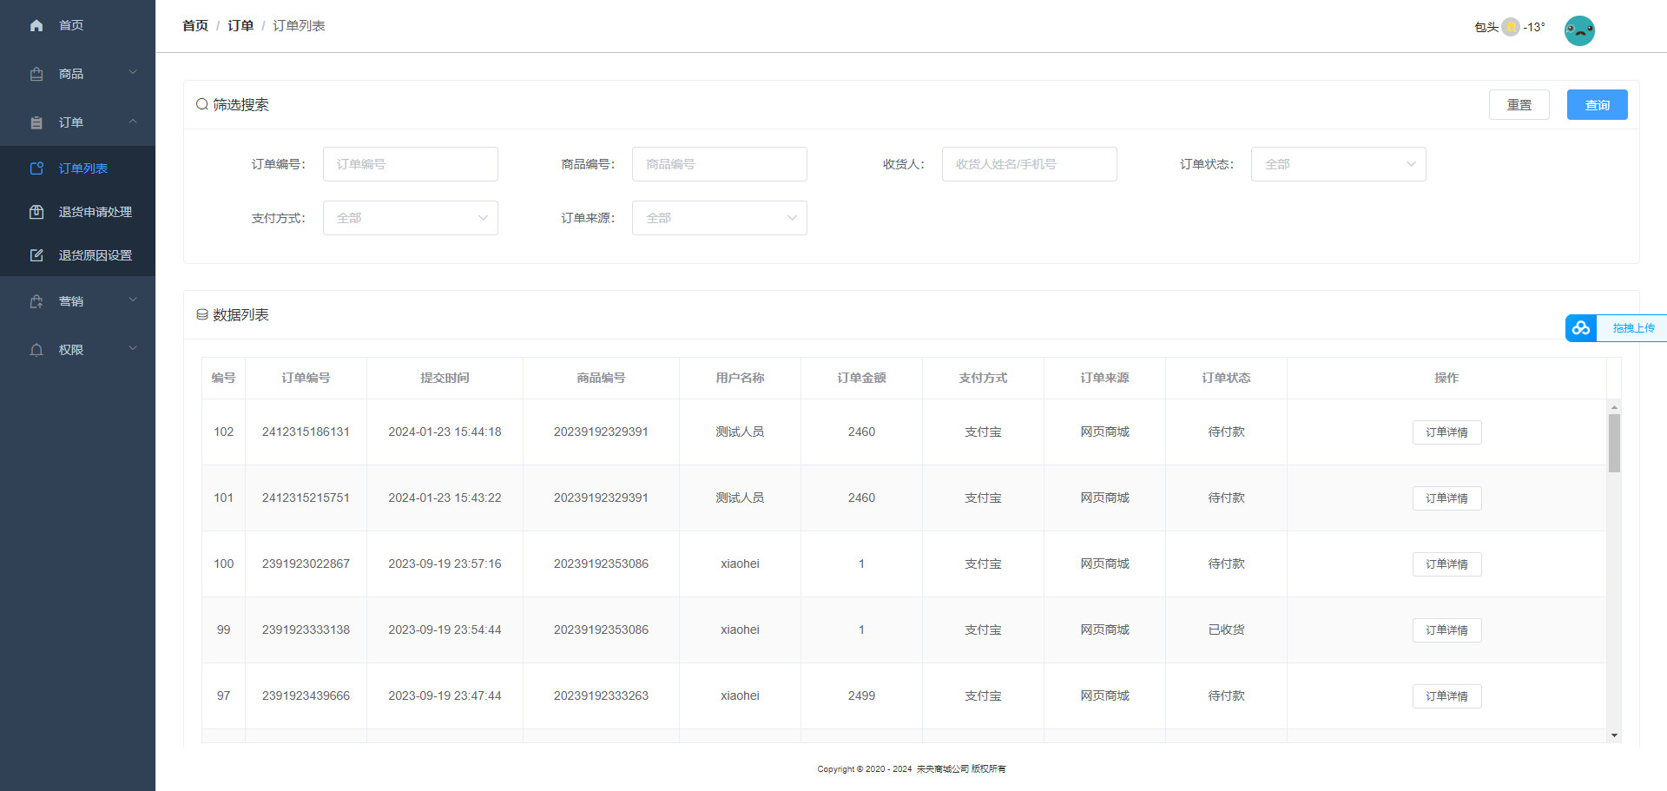Click the home icon in sidebar
The image size is (1667, 791).
coord(36,25)
